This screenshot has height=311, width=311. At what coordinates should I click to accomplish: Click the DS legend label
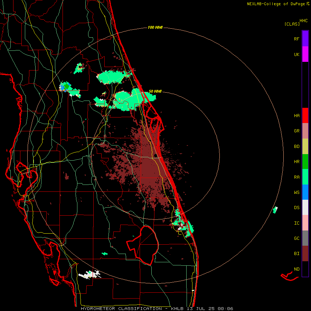tap(296, 208)
